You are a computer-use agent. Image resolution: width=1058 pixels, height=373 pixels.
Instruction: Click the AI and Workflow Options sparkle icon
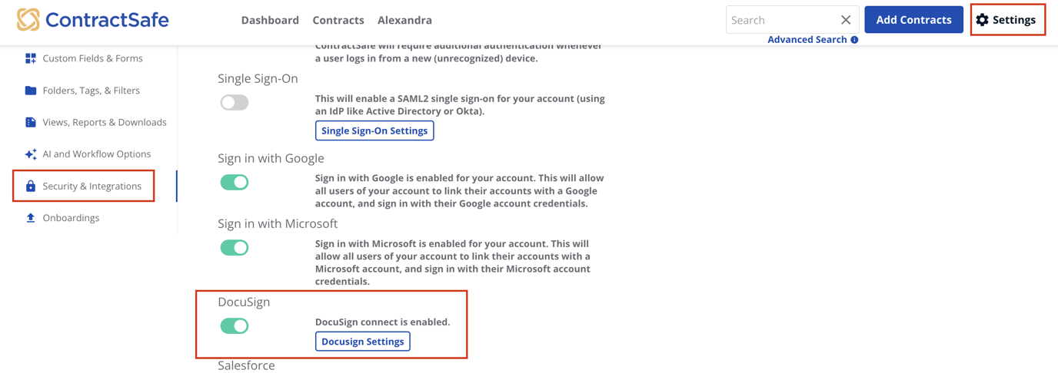click(x=31, y=154)
